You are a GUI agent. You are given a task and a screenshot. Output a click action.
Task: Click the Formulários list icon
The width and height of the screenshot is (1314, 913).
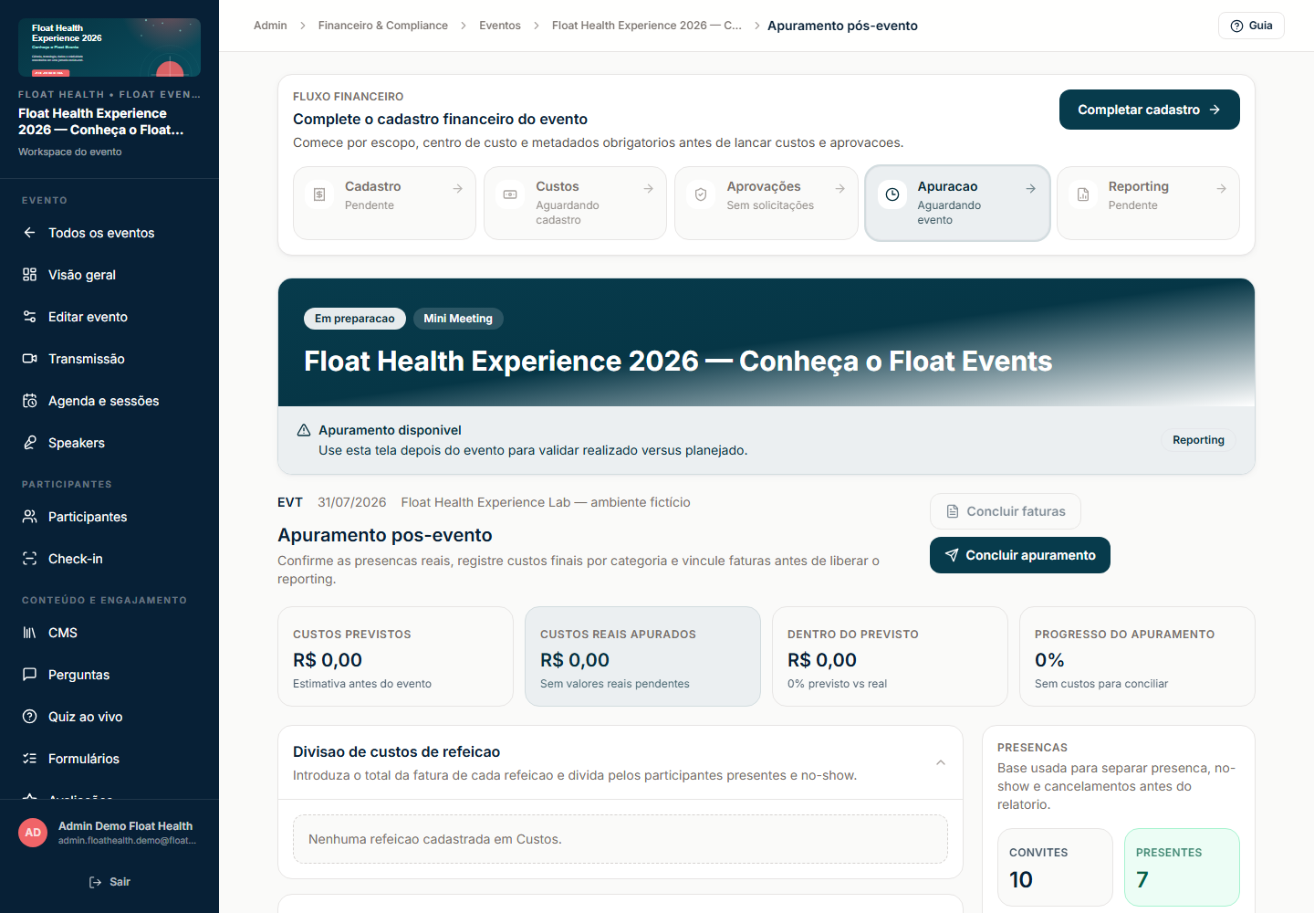(x=29, y=759)
